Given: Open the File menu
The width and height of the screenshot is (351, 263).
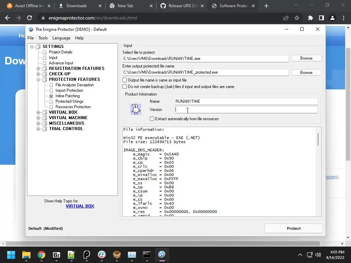Looking at the screenshot, I should tap(31, 38).
